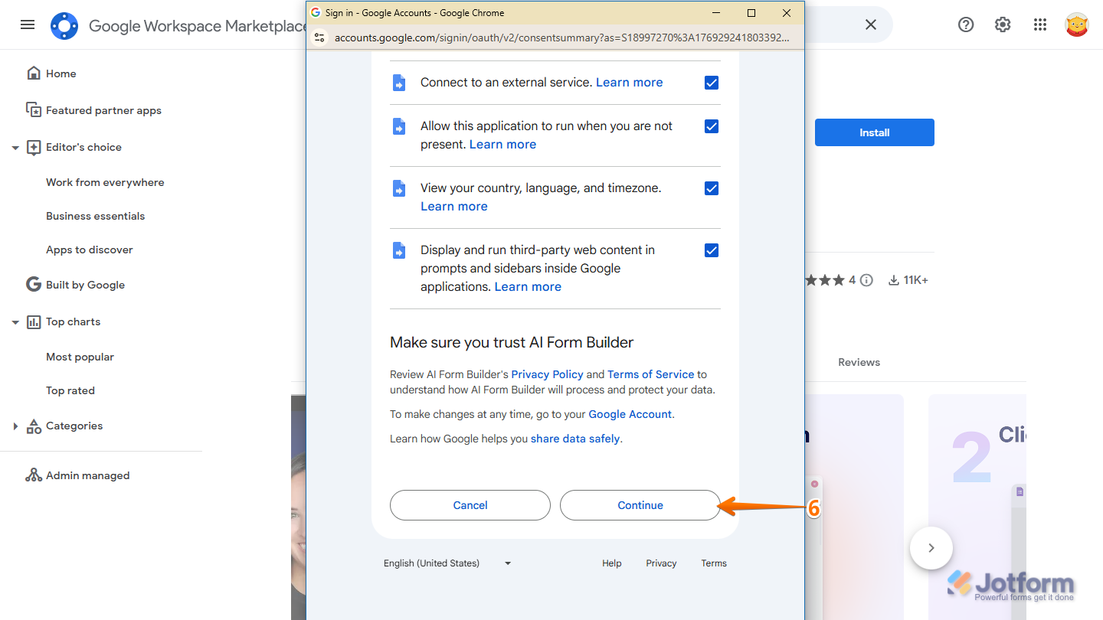1103x620 pixels.
Task: Uncheck Connect to an external service
Action: click(712, 83)
